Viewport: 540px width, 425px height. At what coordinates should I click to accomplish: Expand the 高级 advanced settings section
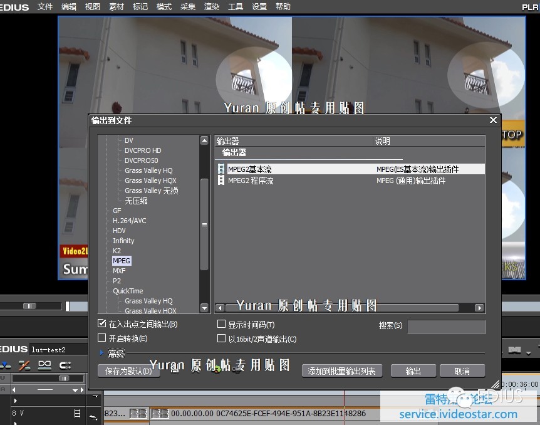click(x=102, y=354)
